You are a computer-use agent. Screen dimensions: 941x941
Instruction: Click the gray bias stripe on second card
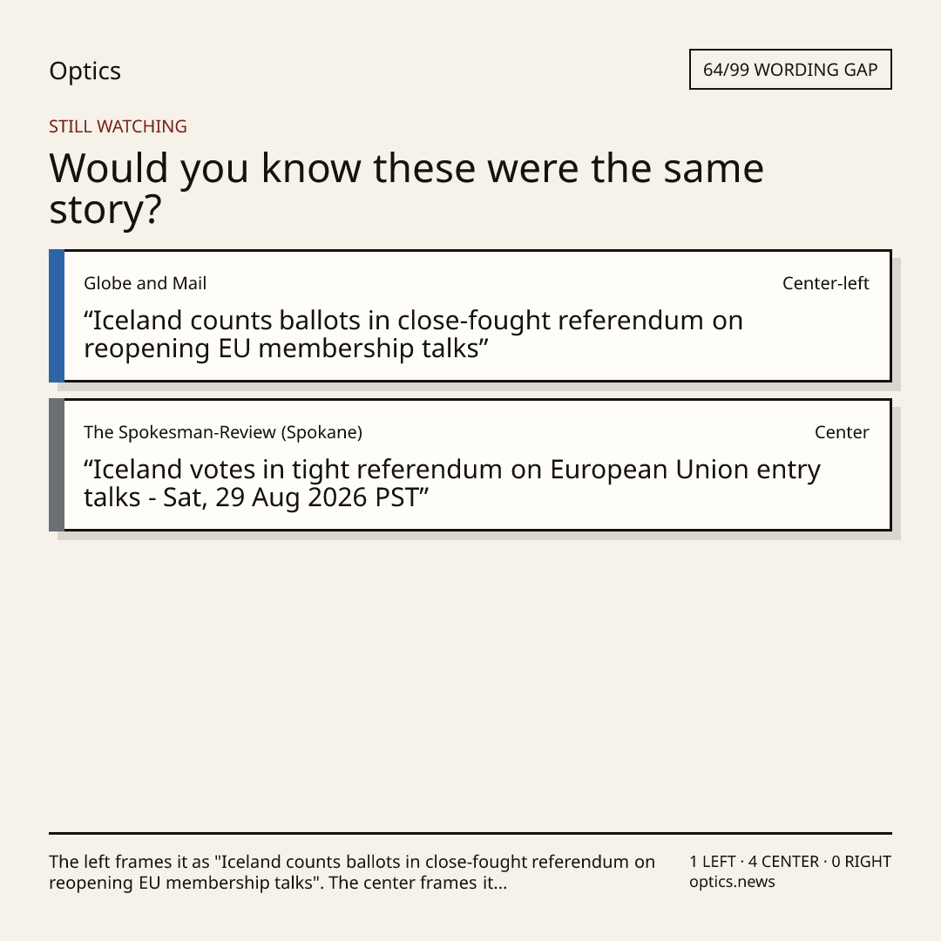(x=57, y=464)
